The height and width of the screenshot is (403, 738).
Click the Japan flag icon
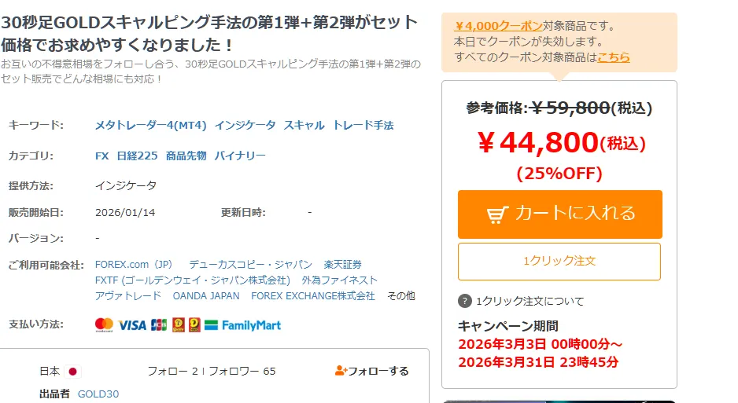coord(73,371)
